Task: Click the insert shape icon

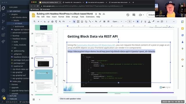Action: click(x=86, y=22)
